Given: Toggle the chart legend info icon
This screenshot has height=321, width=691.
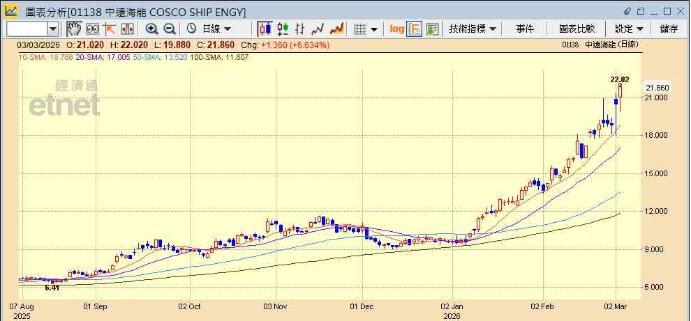Looking at the screenshot, I should (x=414, y=29).
